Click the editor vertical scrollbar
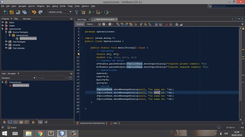245x137 pixels. point(240,74)
